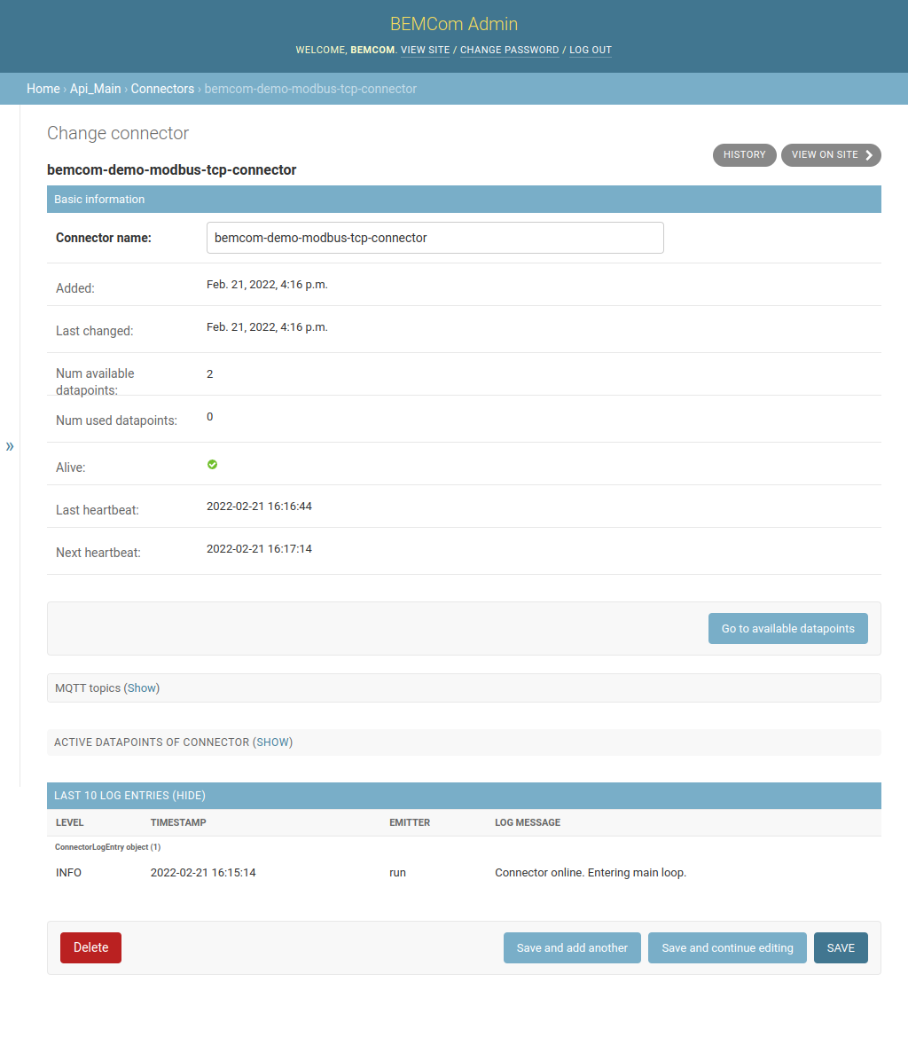Screen dimensions: 908x1037
Task: Log out of the admin
Action: [591, 51]
